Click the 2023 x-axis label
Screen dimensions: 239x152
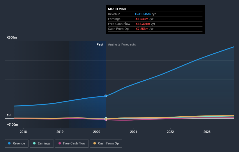[x=207, y=132]
